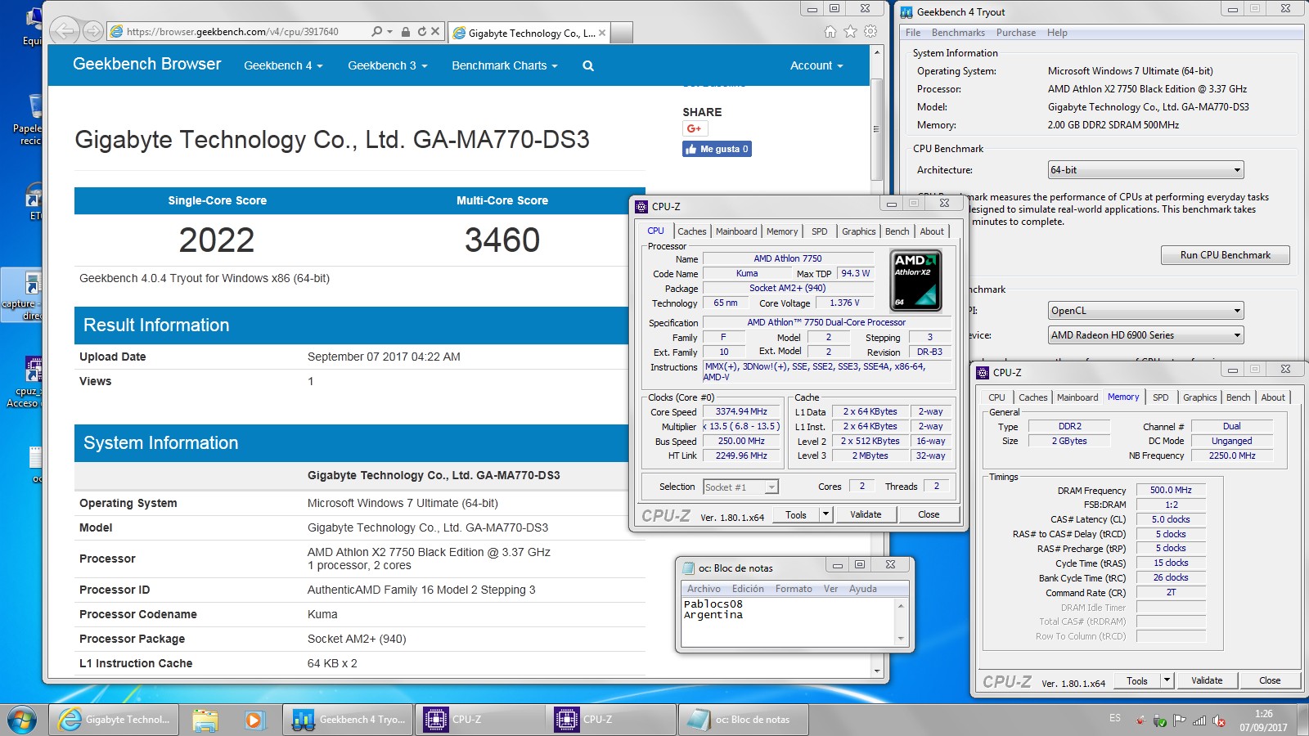Open the Benchmarks menu in Geekbench
Image resolution: width=1309 pixels, height=736 pixels.
958,33
